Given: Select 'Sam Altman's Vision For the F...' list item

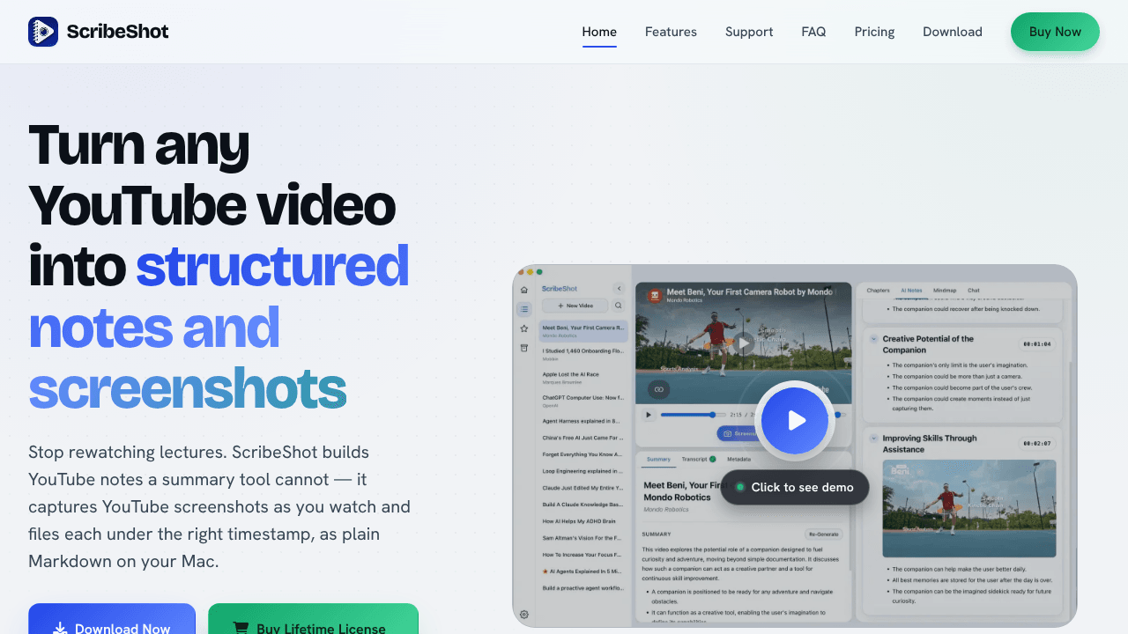Looking at the screenshot, I should pos(583,538).
